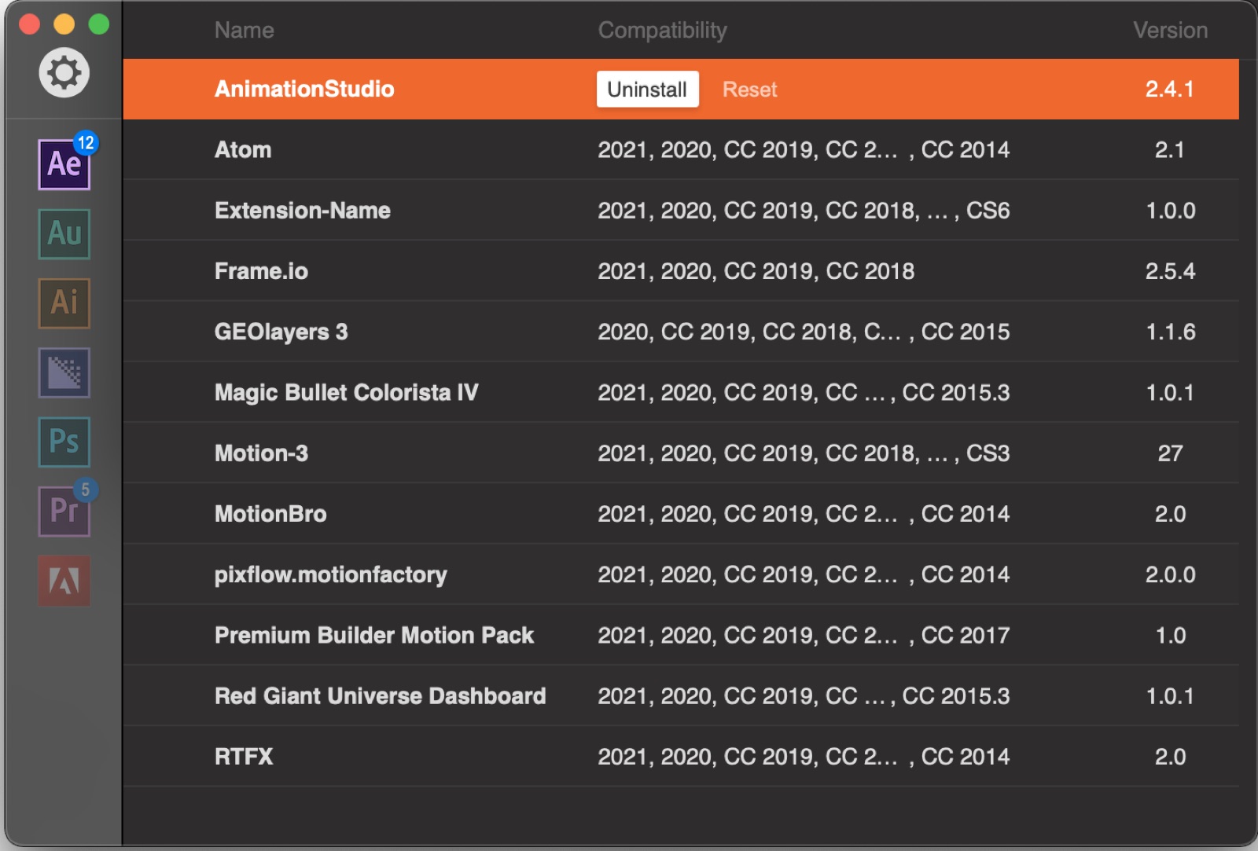
Task: Select the Photoshop app icon
Action: coord(64,442)
